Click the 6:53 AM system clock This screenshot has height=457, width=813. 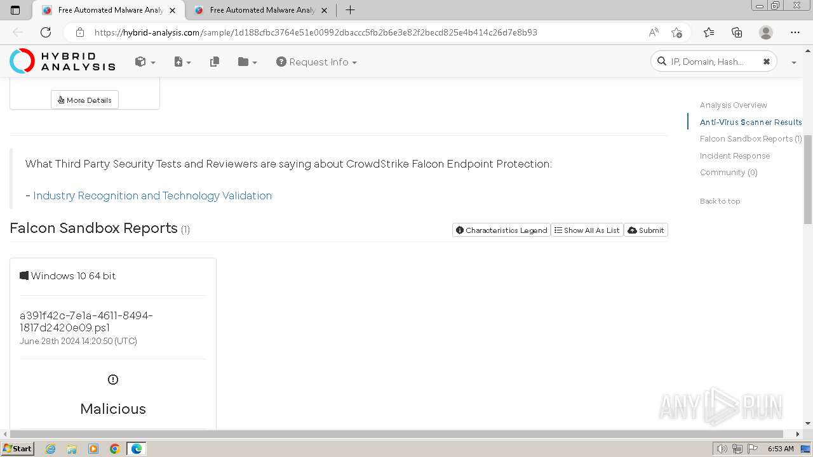point(781,449)
